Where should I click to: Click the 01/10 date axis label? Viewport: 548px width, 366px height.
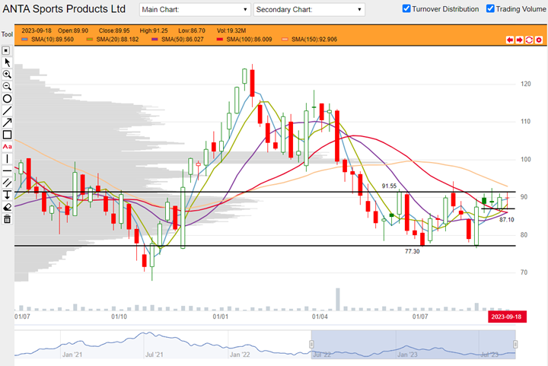(119, 317)
